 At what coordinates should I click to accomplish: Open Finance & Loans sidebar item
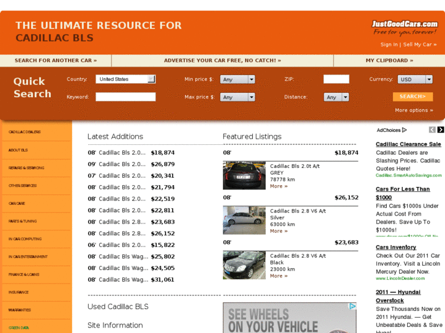(24, 274)
